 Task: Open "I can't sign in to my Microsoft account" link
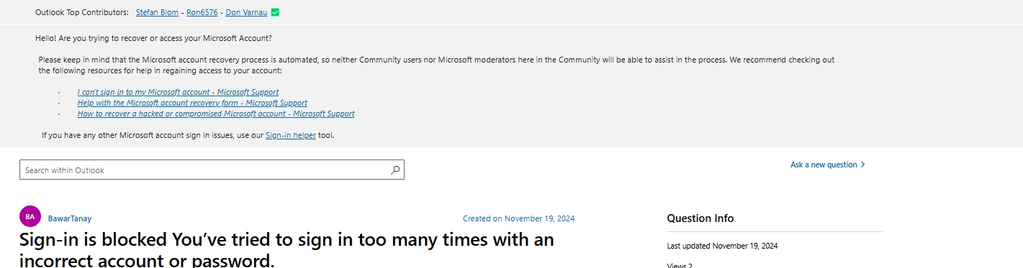(178, 92)
